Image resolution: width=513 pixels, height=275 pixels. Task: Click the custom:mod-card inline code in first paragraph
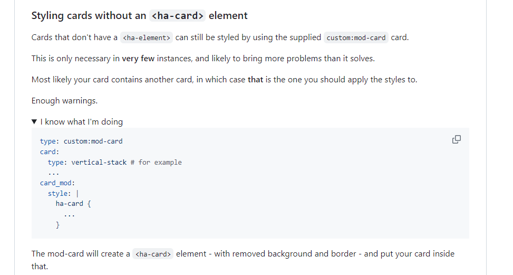click(356, 37)
